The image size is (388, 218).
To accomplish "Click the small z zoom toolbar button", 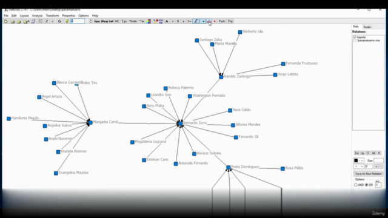I will click(x=53, y=21).
